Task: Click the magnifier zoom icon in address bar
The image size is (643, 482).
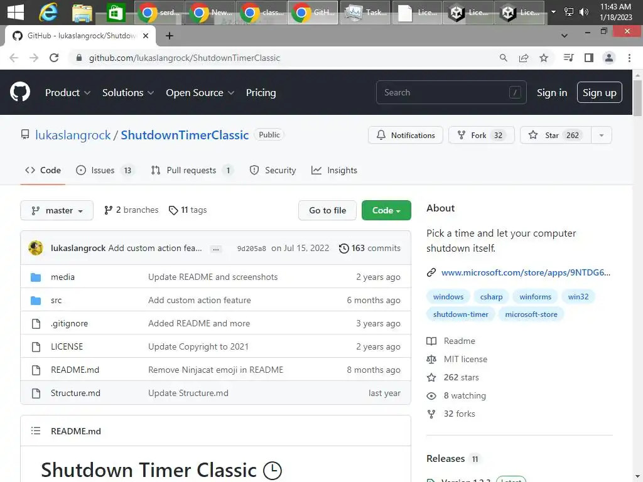Action: [503, 58]
